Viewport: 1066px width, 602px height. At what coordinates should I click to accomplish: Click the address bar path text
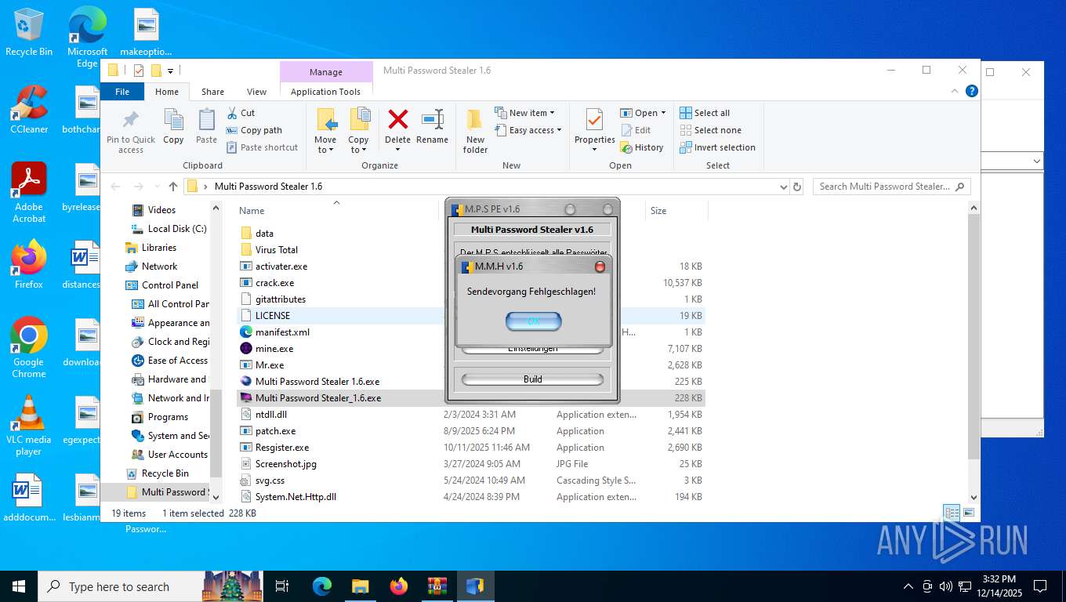[x=268, y=187]
